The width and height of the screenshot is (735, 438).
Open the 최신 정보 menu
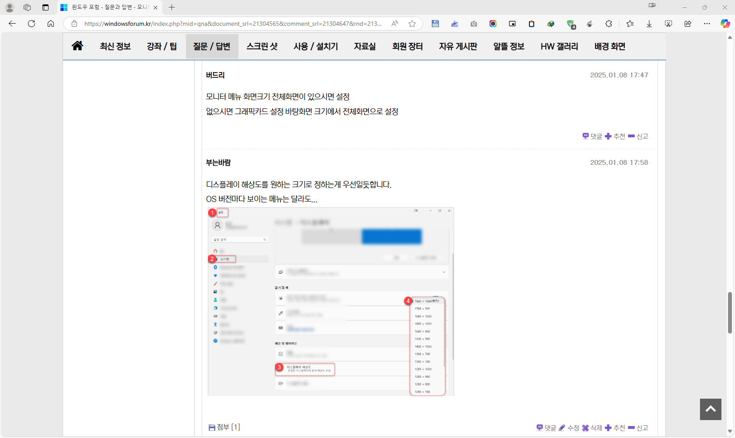(x=115, y=46)
